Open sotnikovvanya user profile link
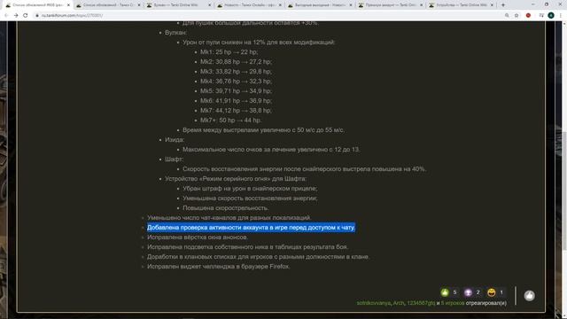567x319 pixels. point(374,303)
